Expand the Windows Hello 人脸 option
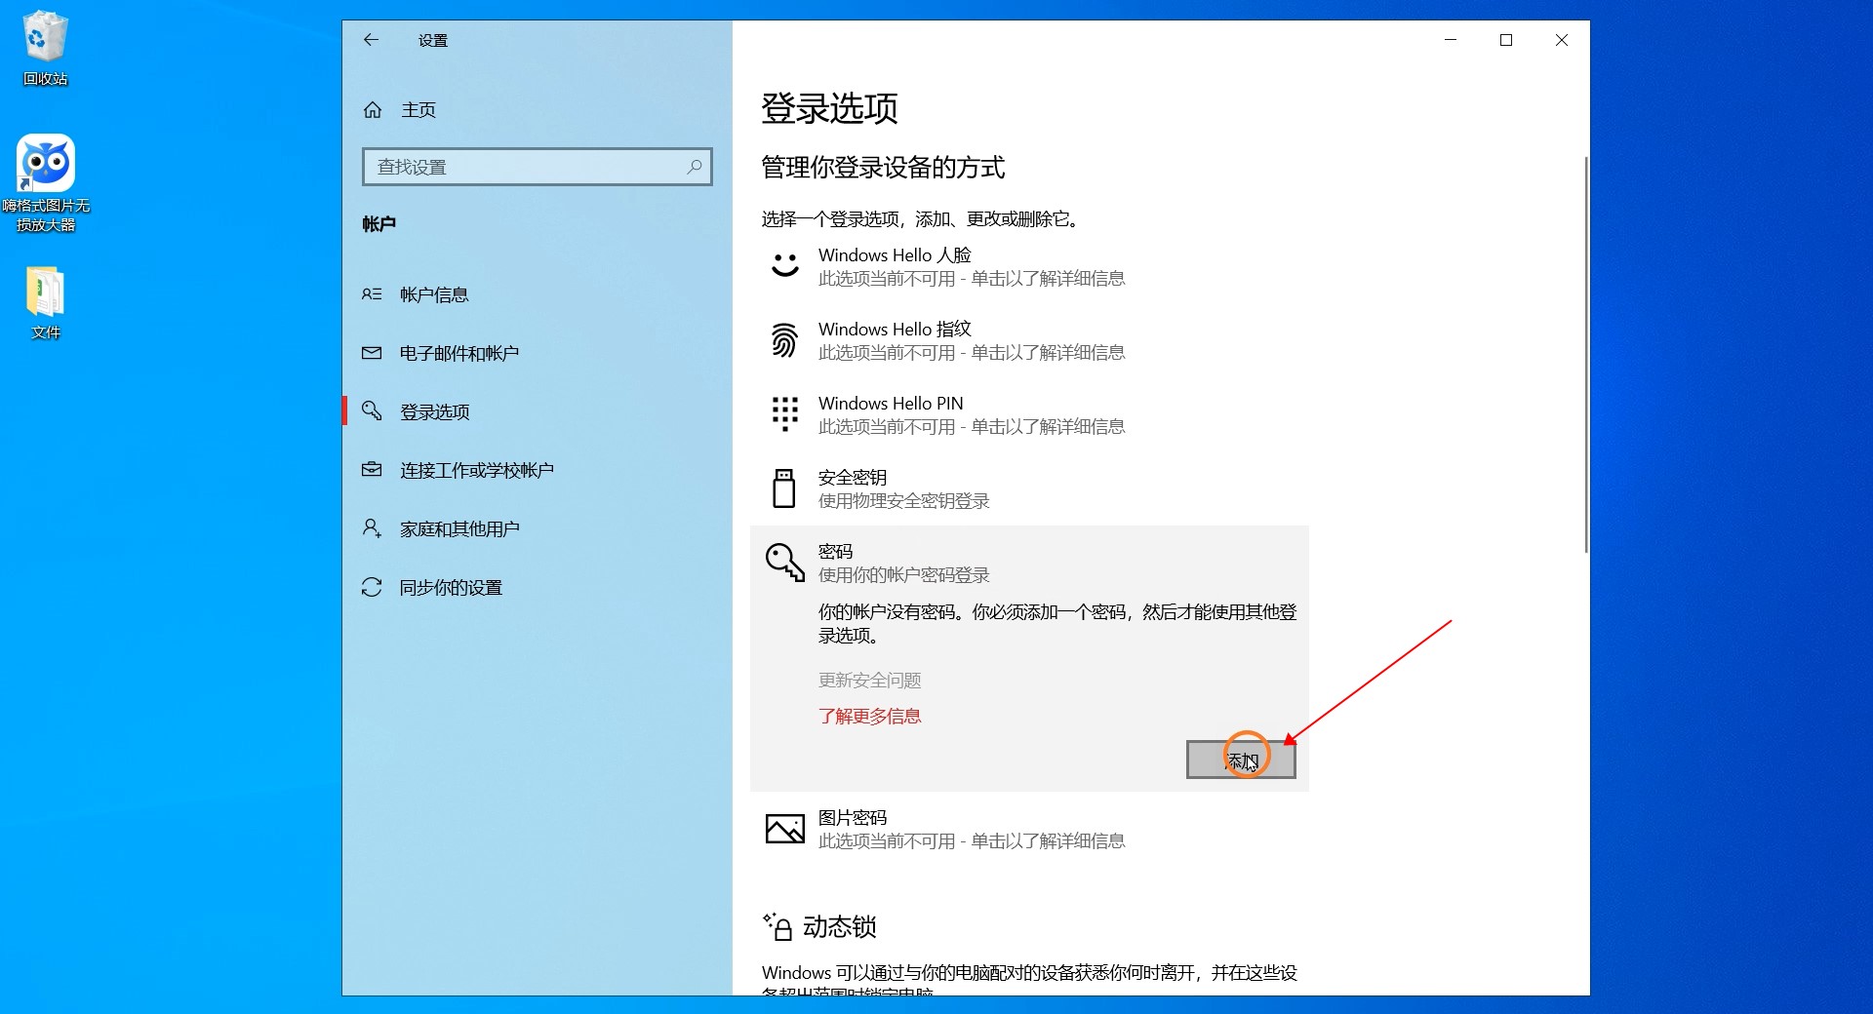The width and height of the screenshot is (1873, 1014). [x=971, y=266]
